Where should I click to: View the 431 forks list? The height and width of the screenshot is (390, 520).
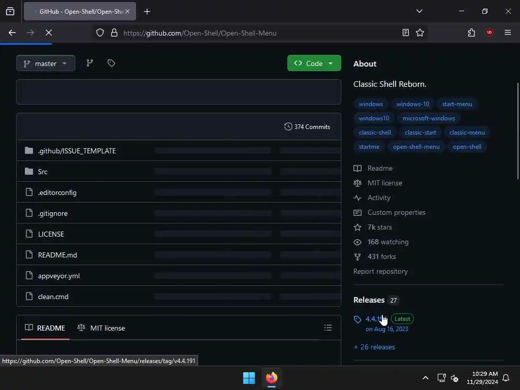(375, 256)
